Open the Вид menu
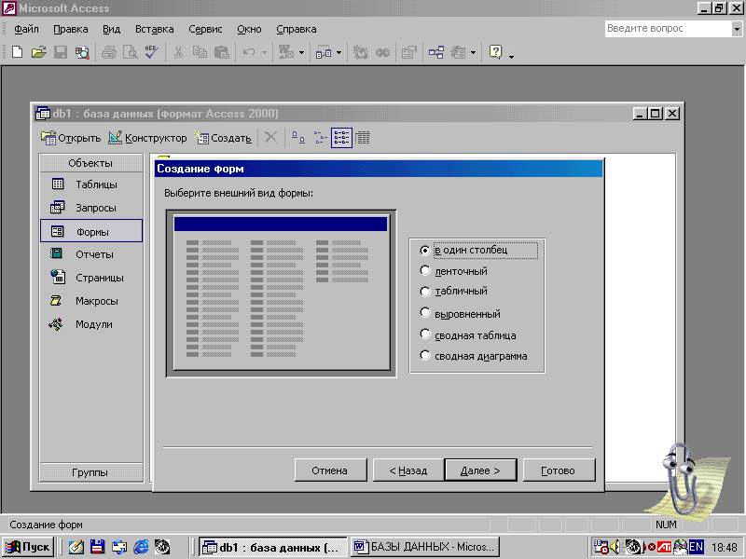Image resolution: width=746 pixels, height=559 pixels. (x=111, y=29)
